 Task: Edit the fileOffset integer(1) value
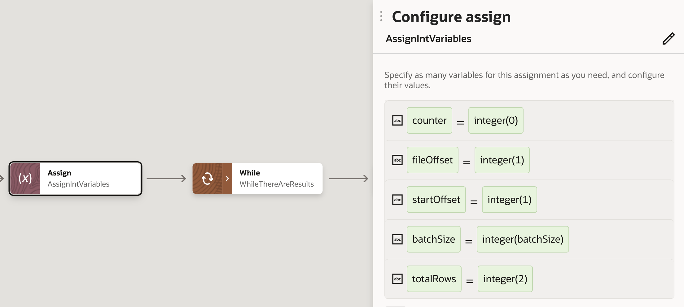502,160
